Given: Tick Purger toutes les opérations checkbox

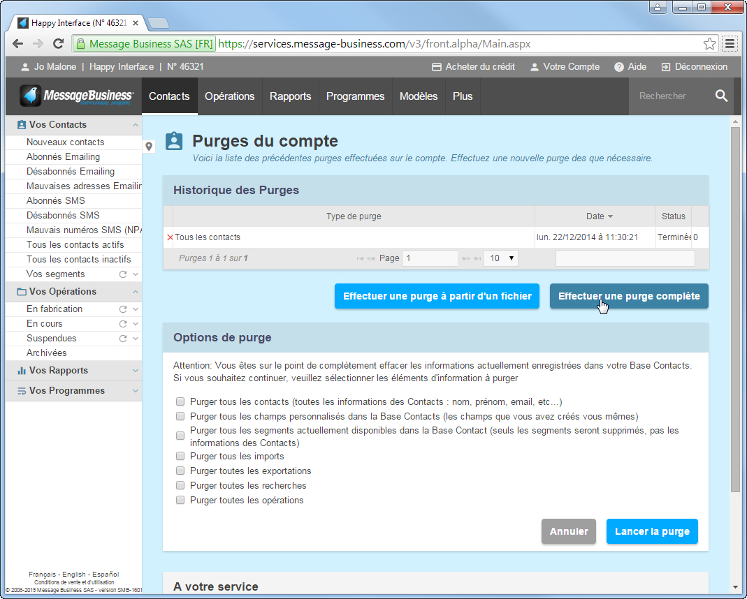Looking at the screenshot, I should (x=180, y=500).
